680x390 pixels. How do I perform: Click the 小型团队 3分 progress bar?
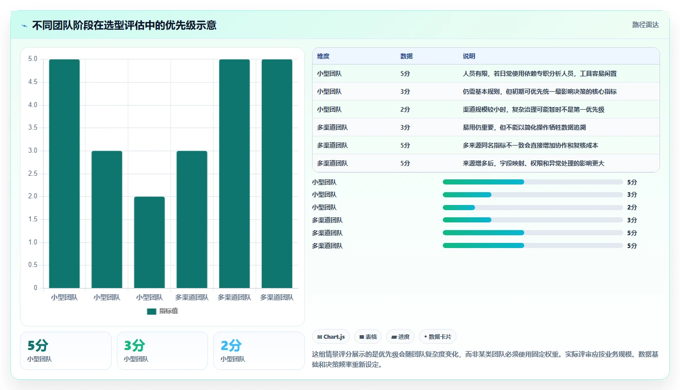pyautogui.click(x=532, y=195)
